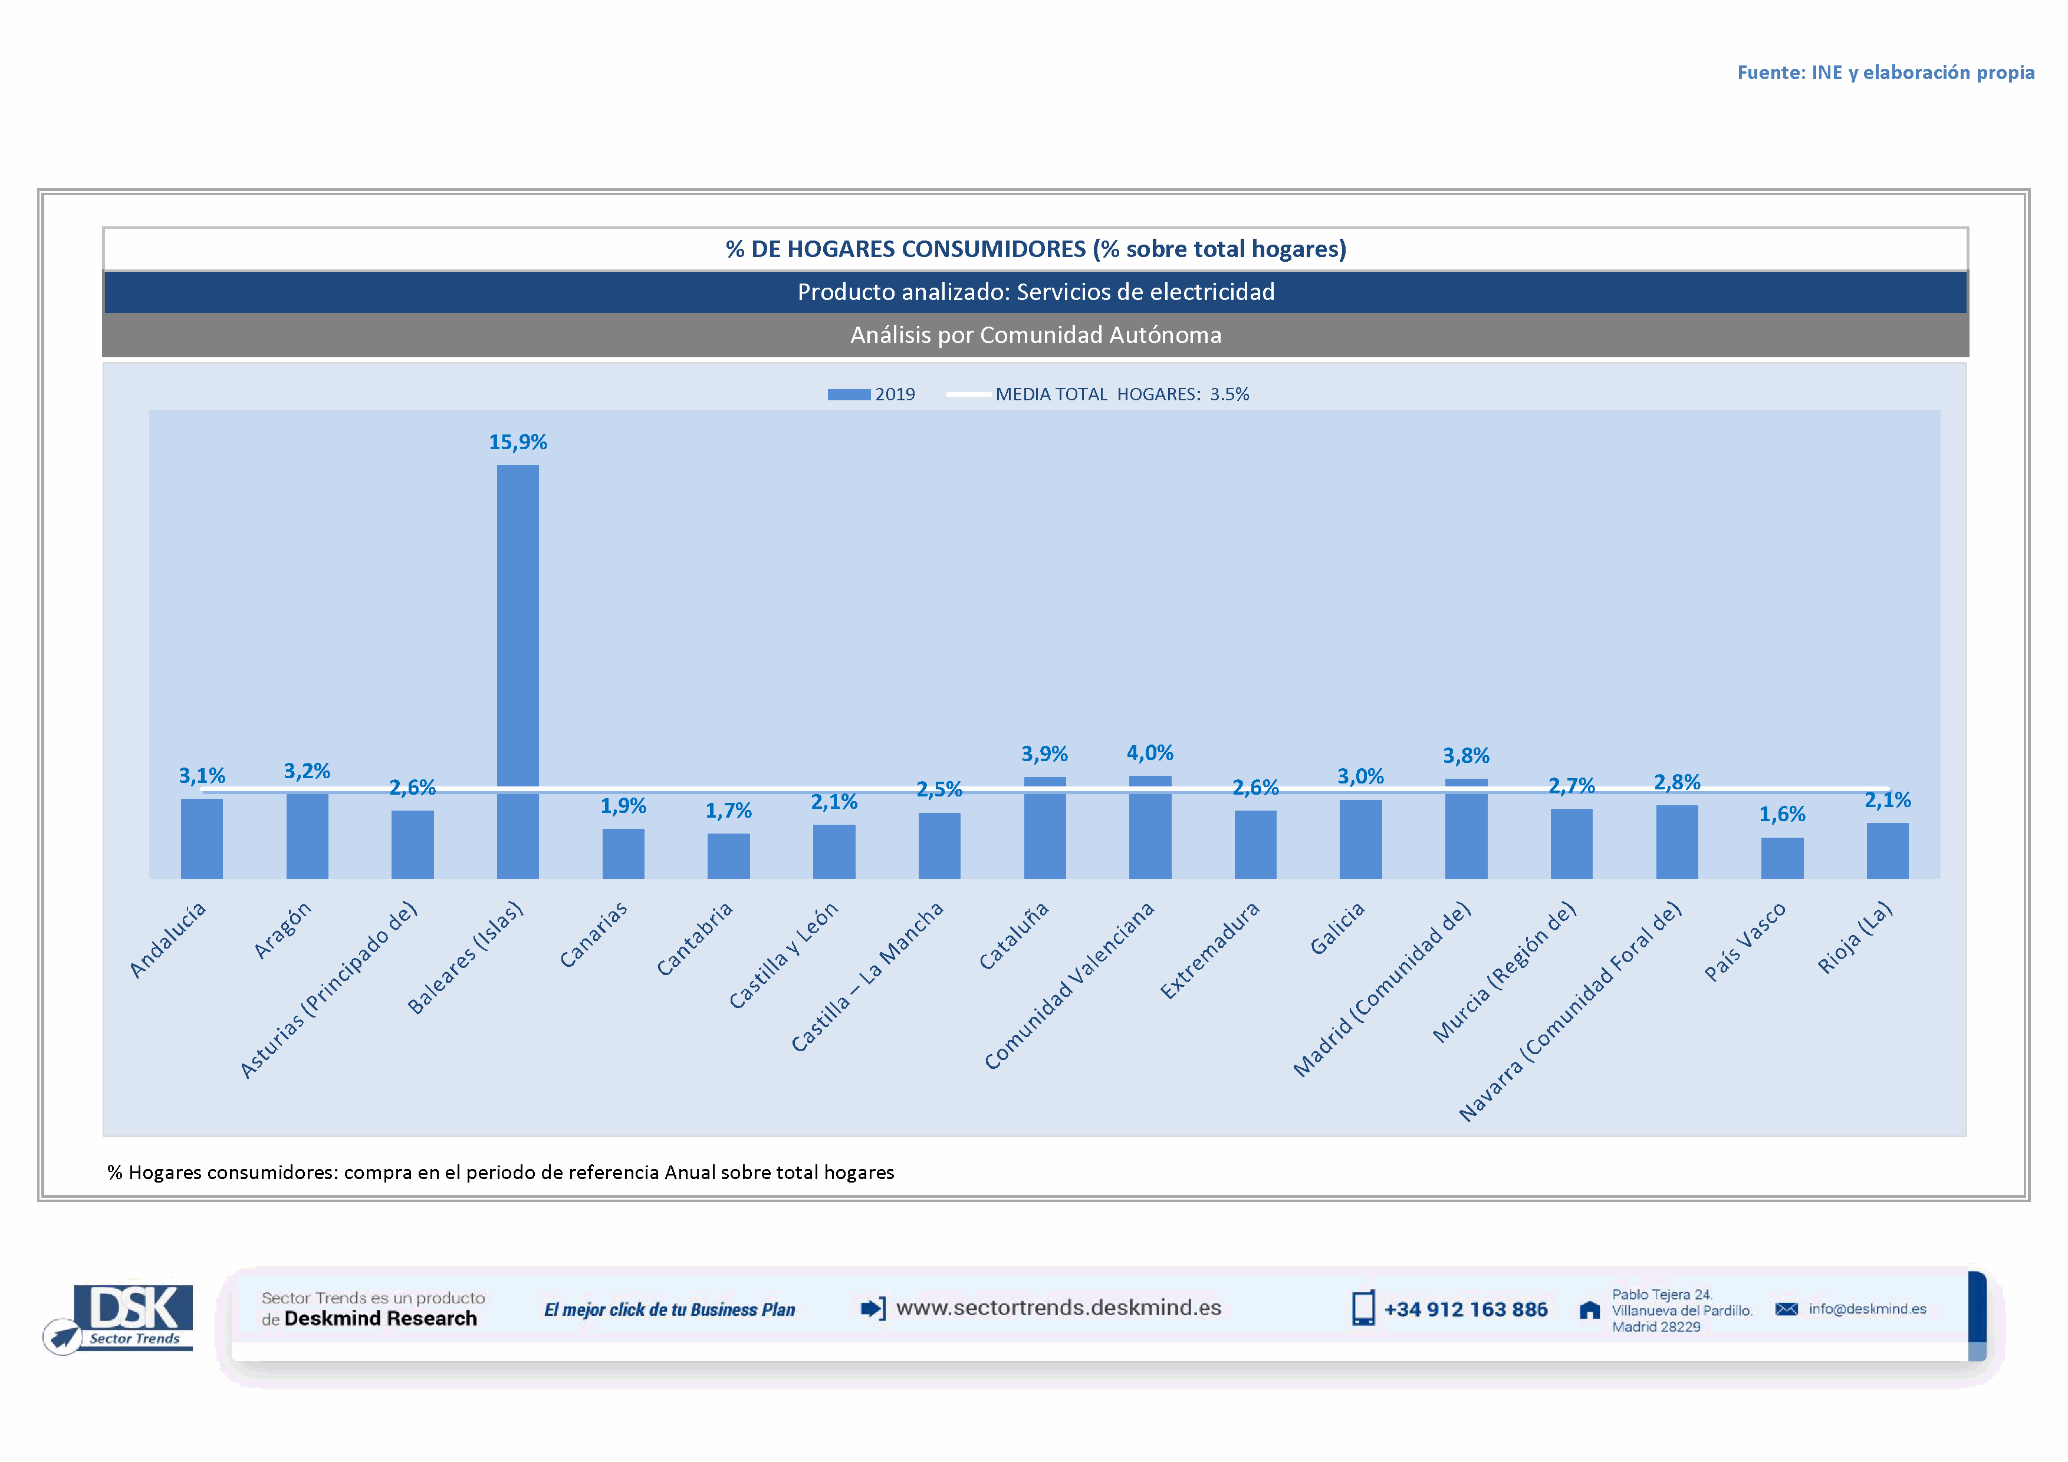Click the Madrid (Comunidad de) axis label
Image resolution: width=2068 pixels, height=1462 pixels.
(x=1382, y=989)
